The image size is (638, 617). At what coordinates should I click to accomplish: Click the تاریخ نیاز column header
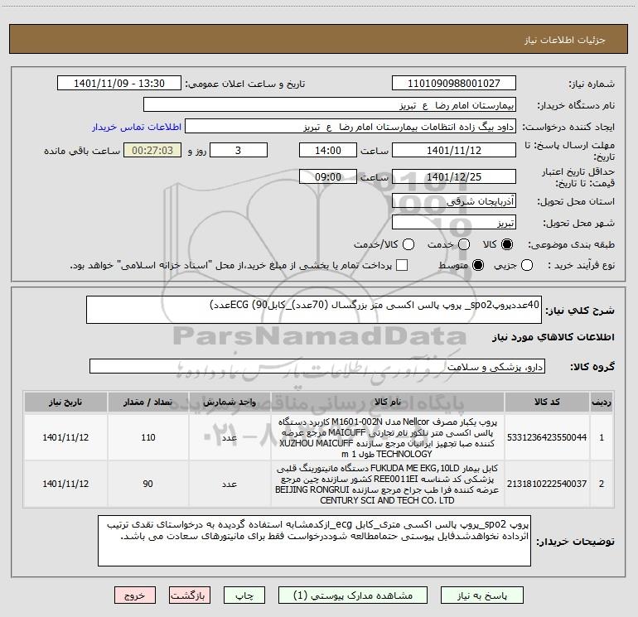coord(65,402)
